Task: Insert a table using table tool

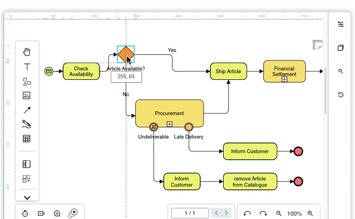Action: [26, 139]
